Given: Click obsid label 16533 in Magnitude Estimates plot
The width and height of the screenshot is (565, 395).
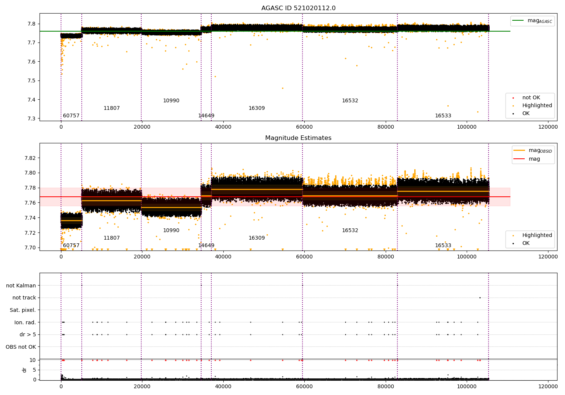Looking at the screenshot, I should click(443, 246).
